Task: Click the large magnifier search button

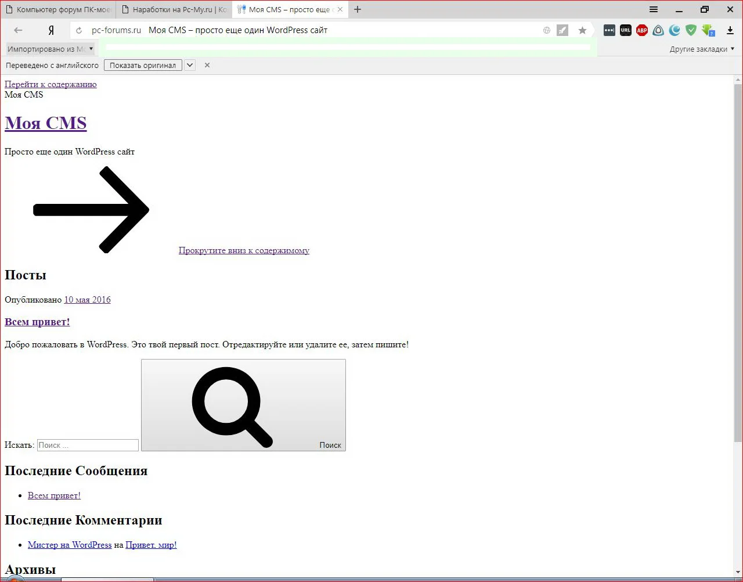Action: tap(243, 405)
